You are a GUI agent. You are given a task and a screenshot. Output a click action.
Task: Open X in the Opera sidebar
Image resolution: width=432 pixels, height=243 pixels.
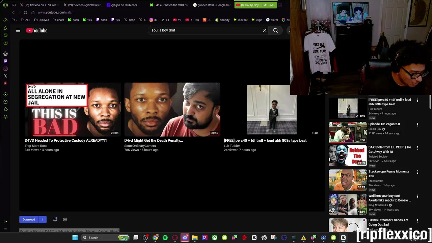[5, 76]
